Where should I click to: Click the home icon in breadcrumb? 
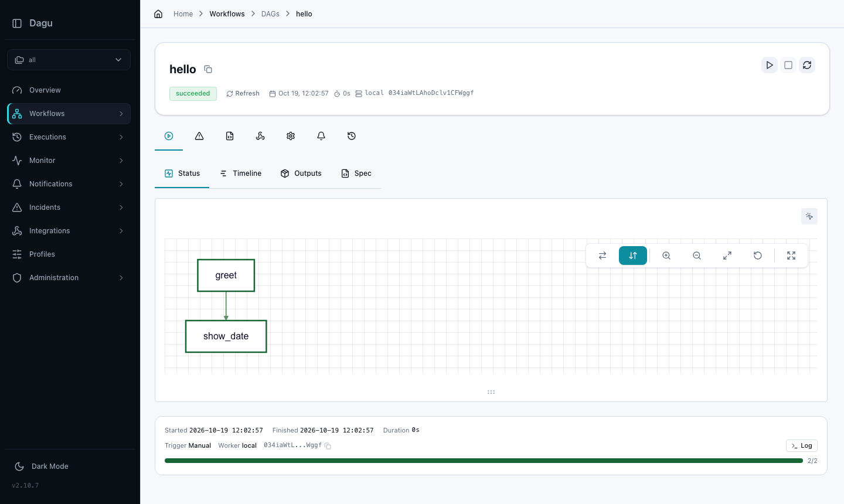click(x=158, y=14)
